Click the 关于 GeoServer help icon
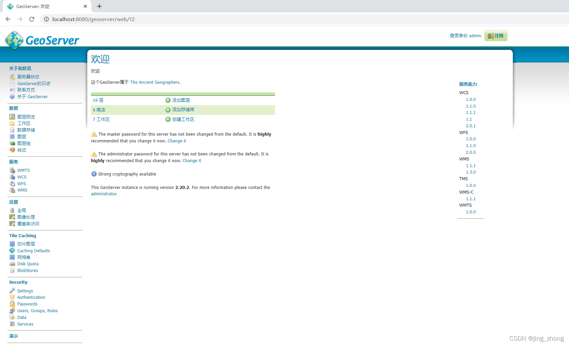Image resolution: width=569 pixels, height=345 pixels. [12, 96]
